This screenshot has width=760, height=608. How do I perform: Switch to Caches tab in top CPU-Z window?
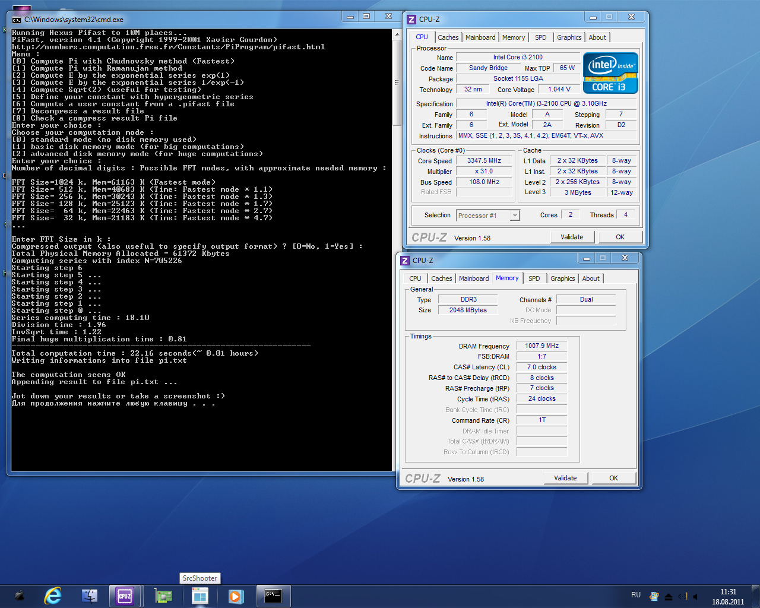click(448, 37)
